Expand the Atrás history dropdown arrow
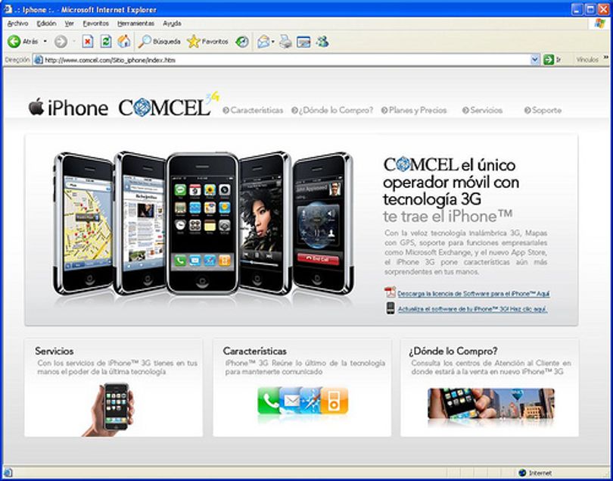 [x=45, y=42]
